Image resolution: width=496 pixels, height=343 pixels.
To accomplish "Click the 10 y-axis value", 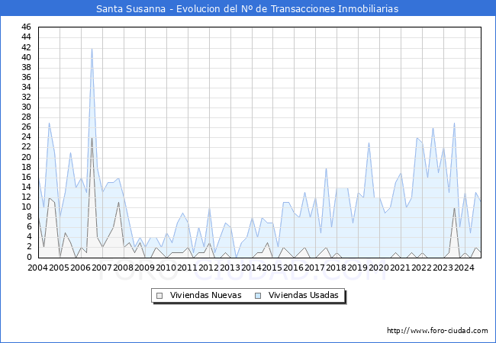I will [26, 207].
